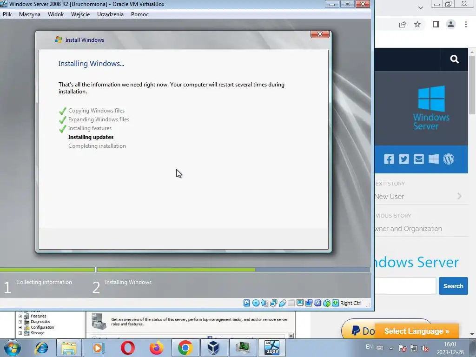Select Diagnostics in Server Manager tree

coord(40,322)
